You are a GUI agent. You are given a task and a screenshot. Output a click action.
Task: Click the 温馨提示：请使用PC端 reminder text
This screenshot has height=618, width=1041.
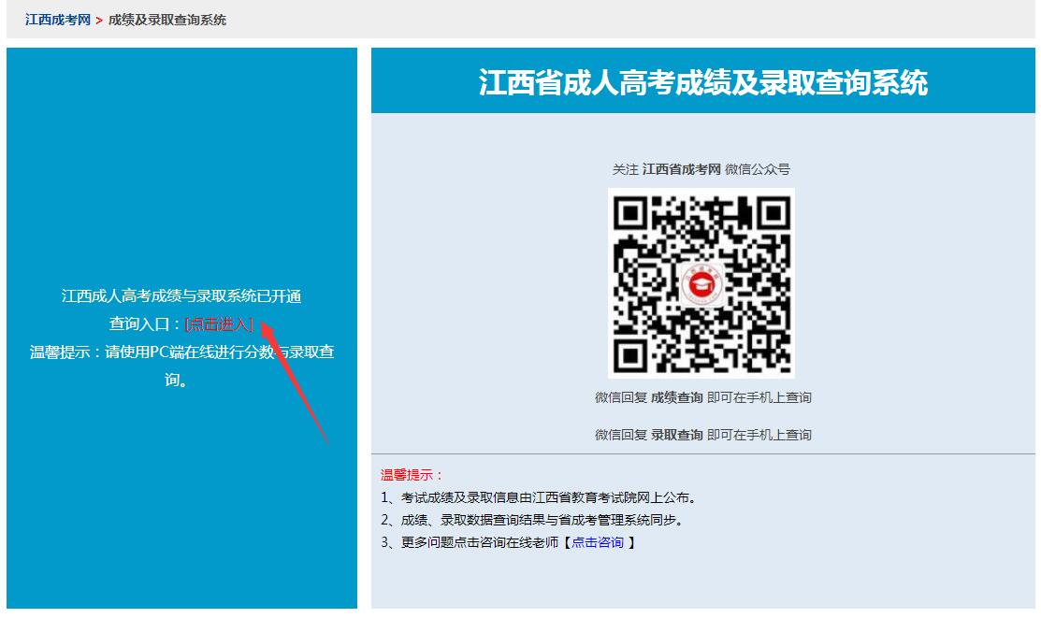pos(181,366)
